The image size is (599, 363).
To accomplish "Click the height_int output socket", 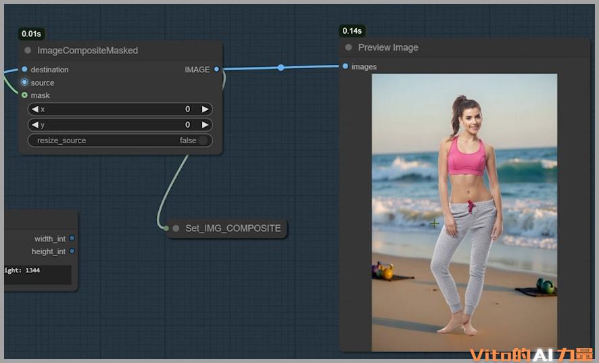I will click(x=72, y=251).
